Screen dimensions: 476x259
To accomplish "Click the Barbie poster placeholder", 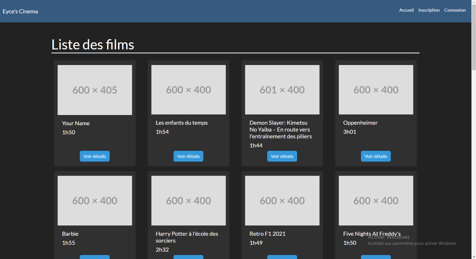I will 95,200.
